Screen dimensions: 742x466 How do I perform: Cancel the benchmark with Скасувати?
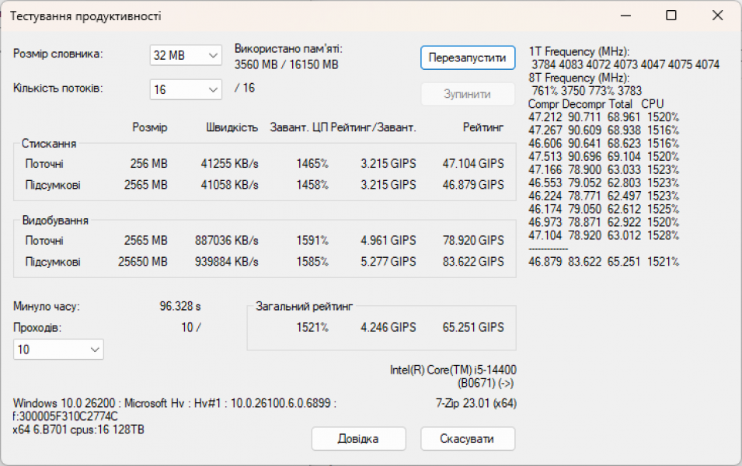pos(467,439)
